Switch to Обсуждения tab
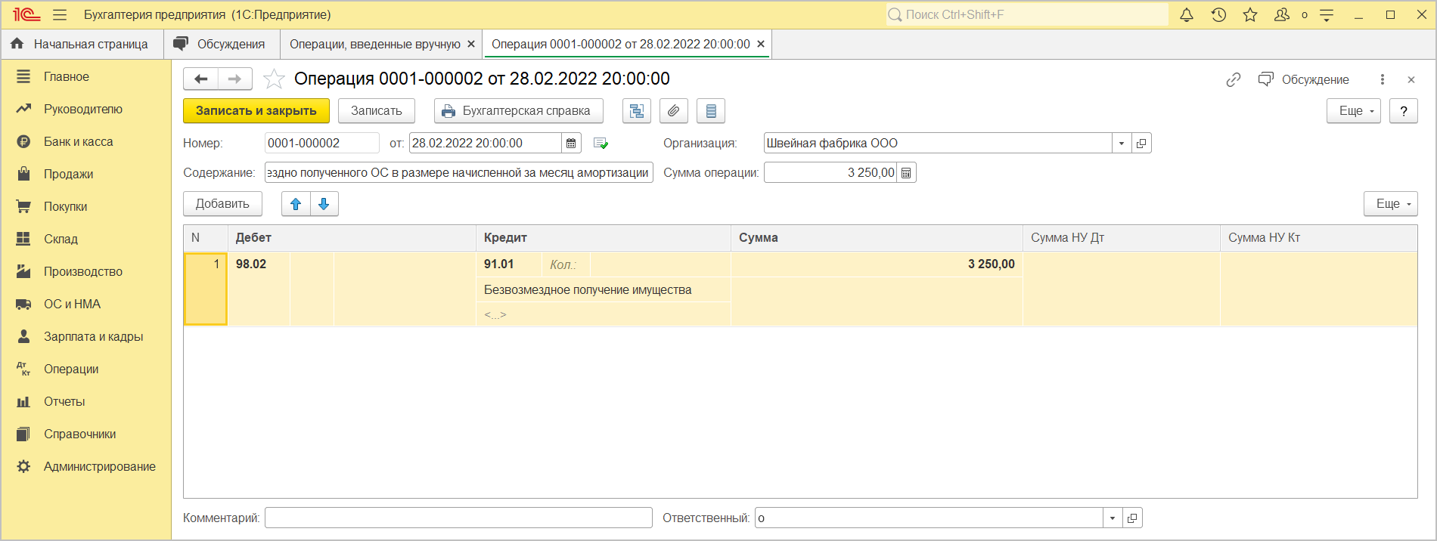Viewport: 1437px width, 541px height. point(222,44)
